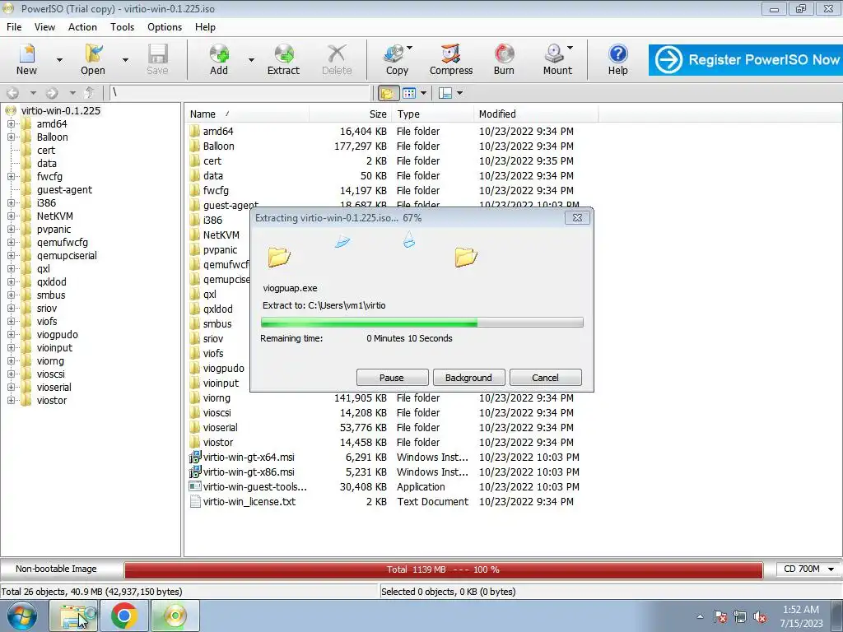Open the Options menu
The width and height of the screenshot is (843, 632).
click(165, 27)
